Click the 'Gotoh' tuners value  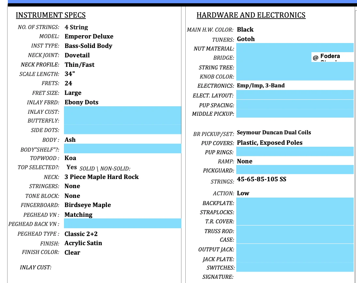click(x=246, y=39)
